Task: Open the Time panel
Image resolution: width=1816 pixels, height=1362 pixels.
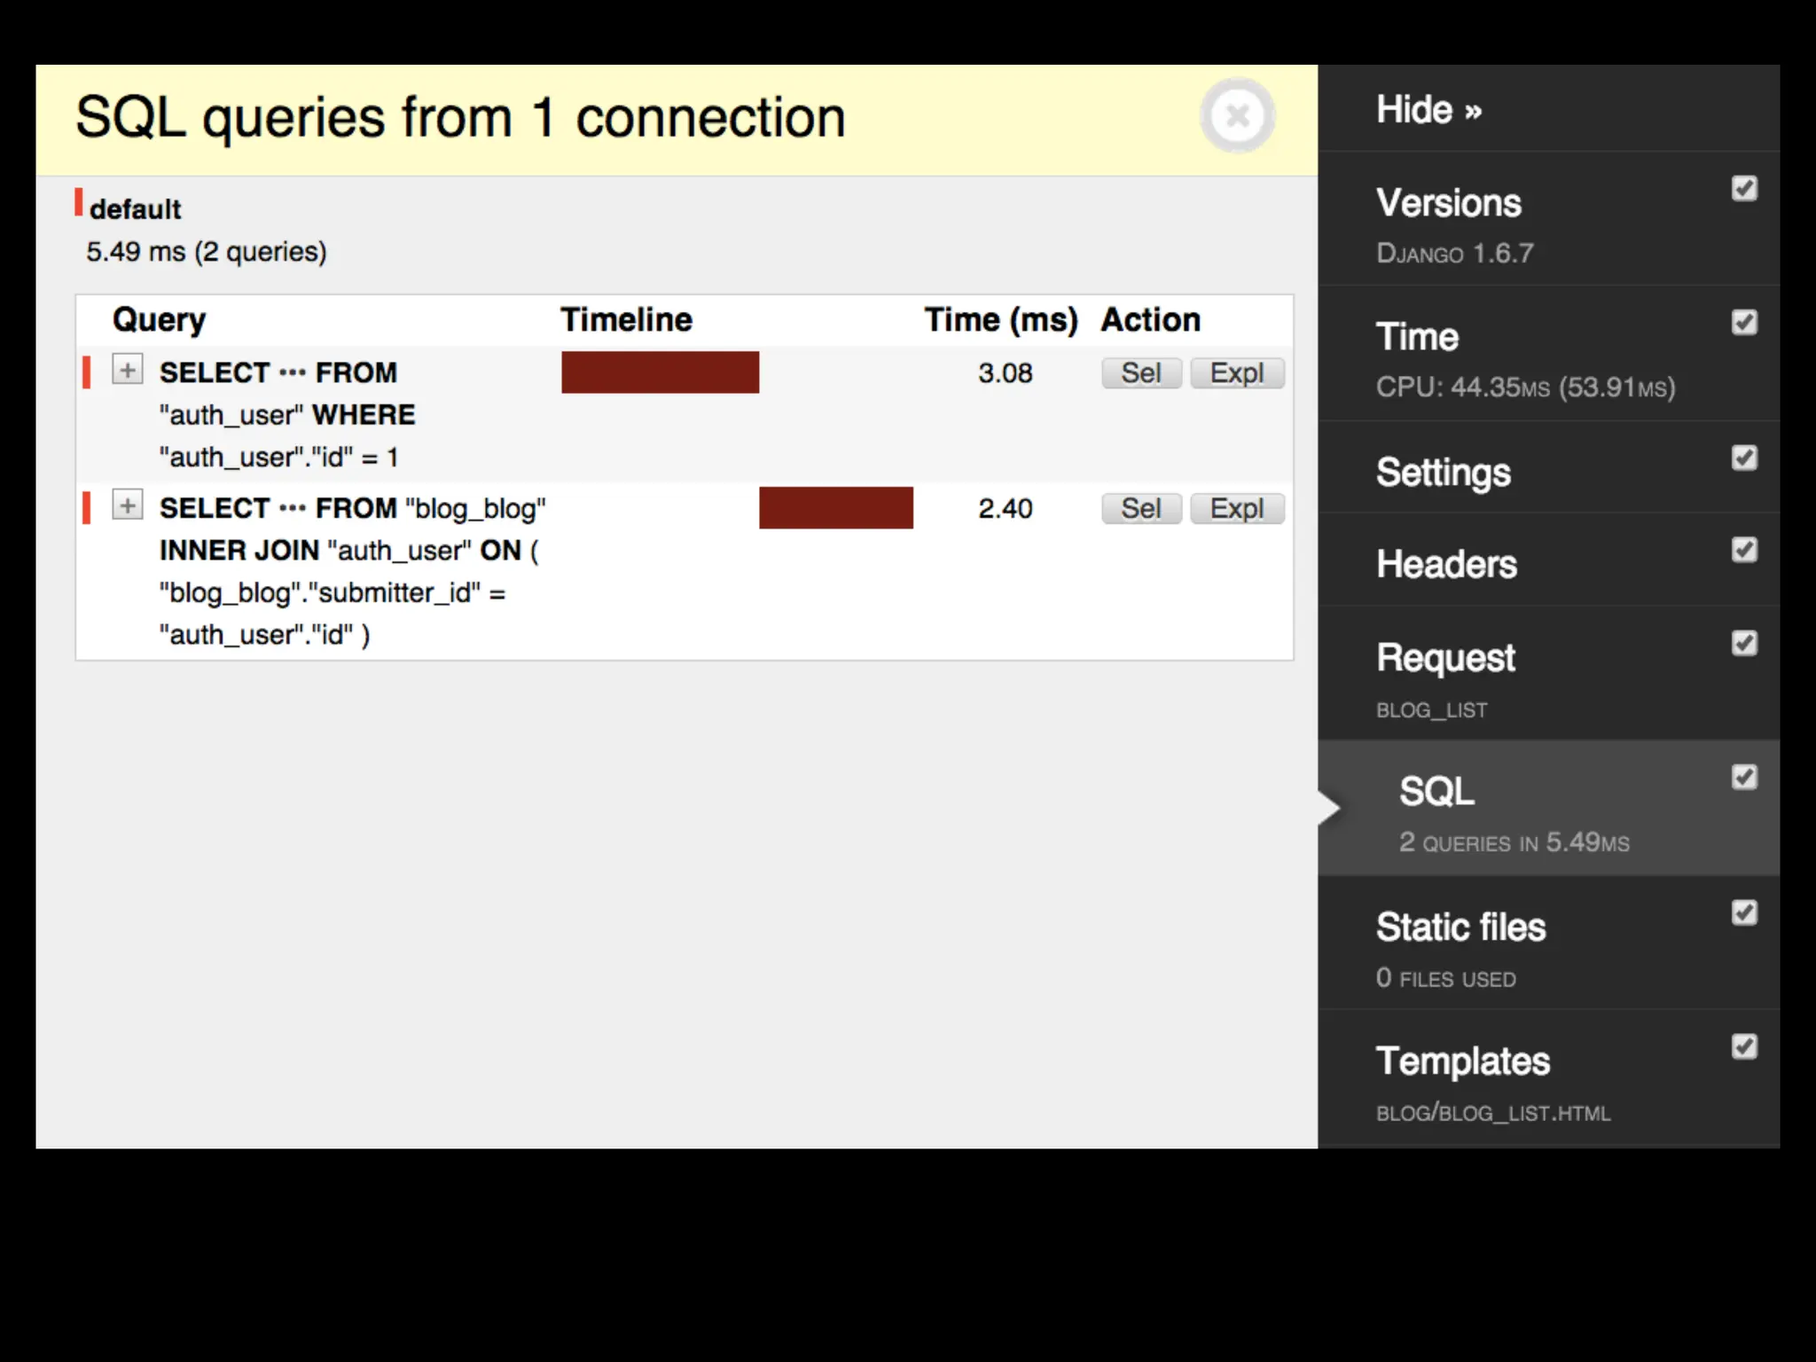Action: [1417, 337]
